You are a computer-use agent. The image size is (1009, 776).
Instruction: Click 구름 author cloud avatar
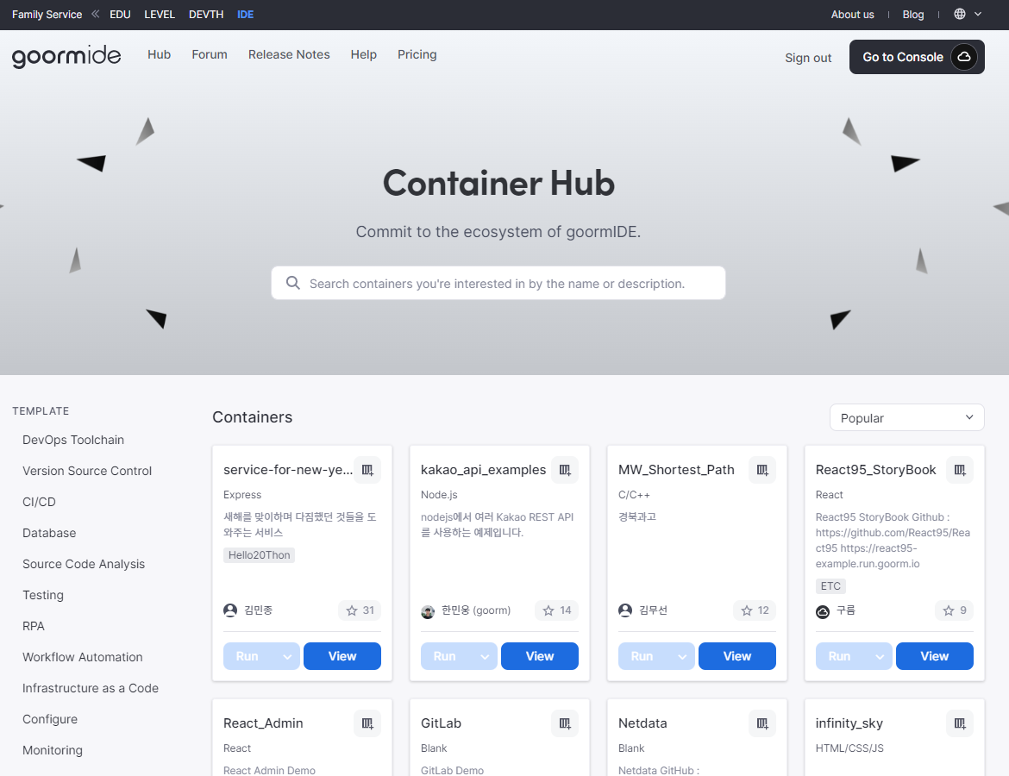[823, 611]
